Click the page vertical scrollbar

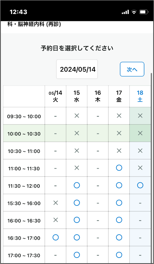pos(151,168)
